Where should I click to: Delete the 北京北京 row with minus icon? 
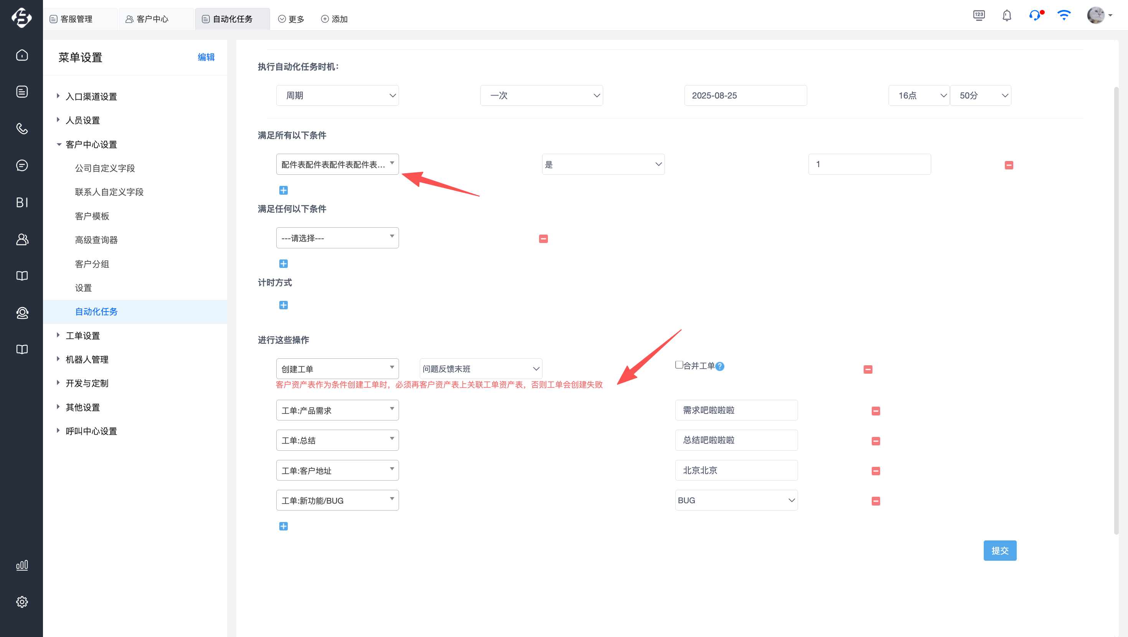point(876,471)
